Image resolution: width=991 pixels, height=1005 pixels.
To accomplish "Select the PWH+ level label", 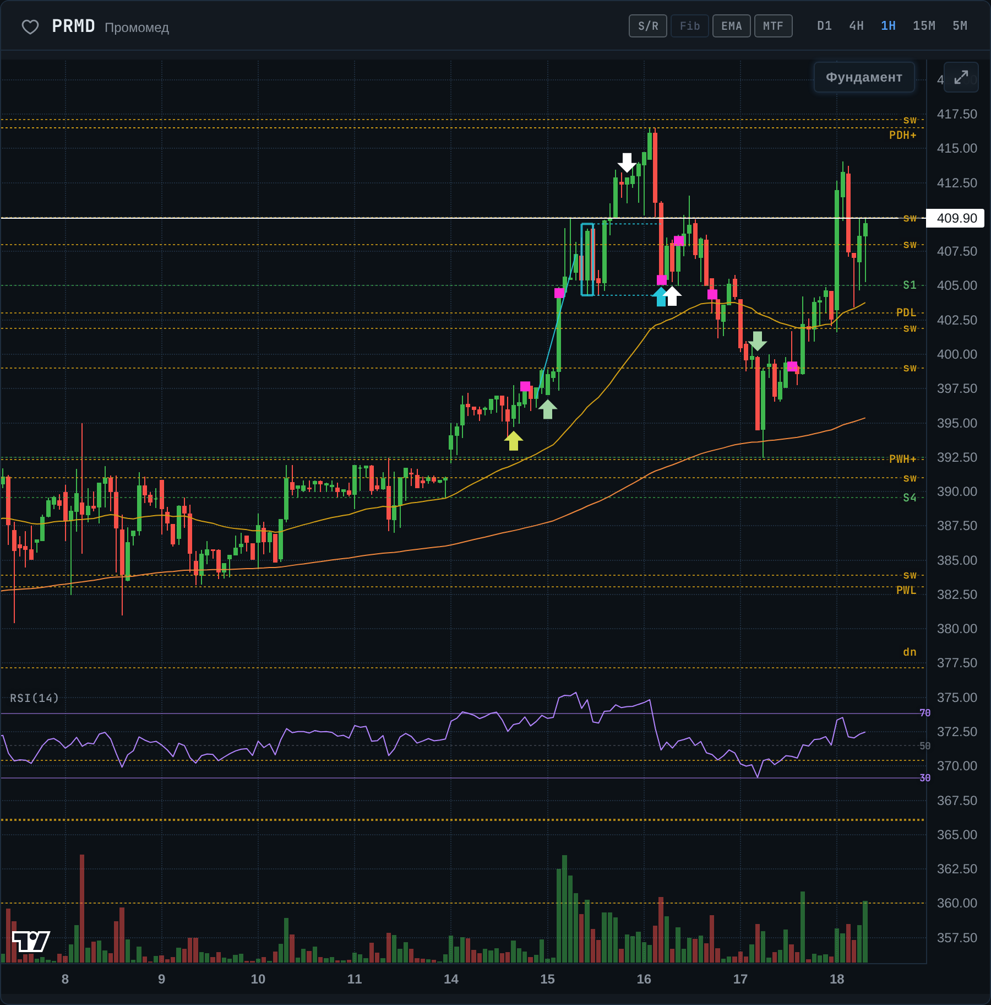I will pos(903,459).
